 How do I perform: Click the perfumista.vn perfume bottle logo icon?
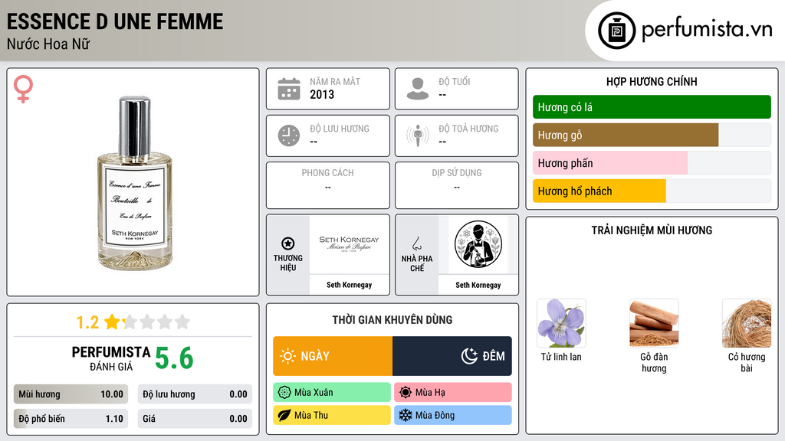coord(616,31)
